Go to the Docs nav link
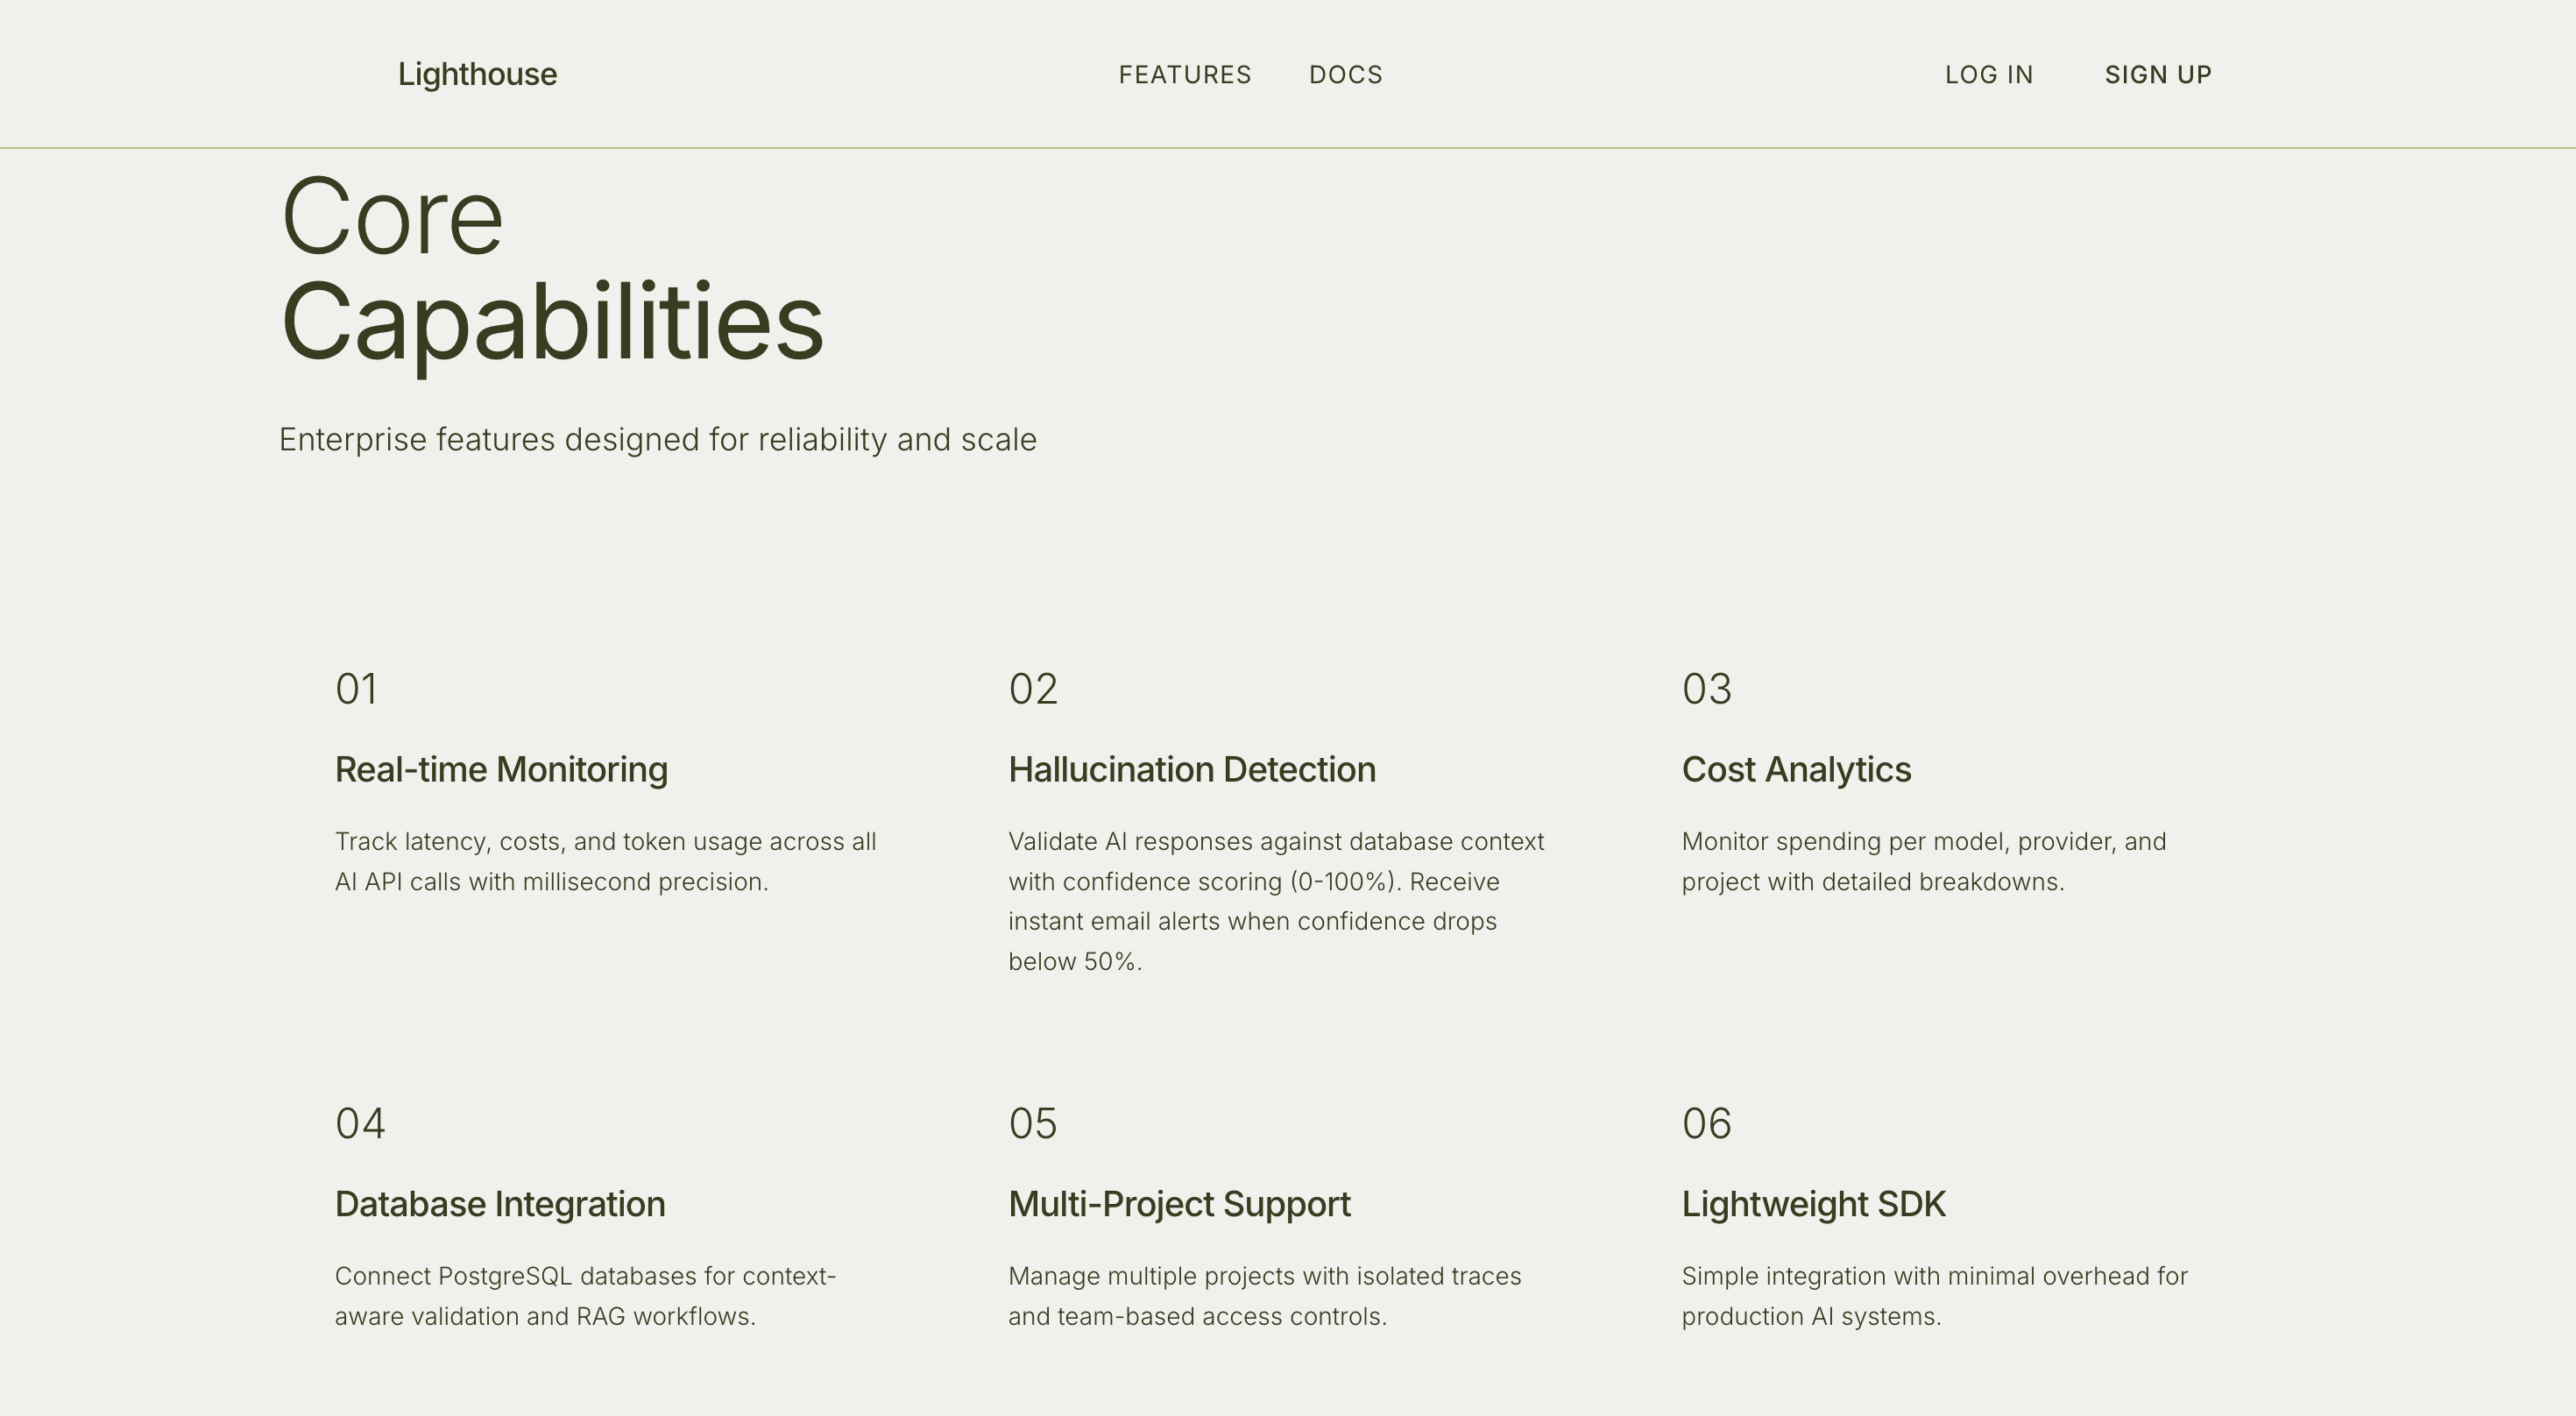Screen dimensions: 2576x1416 tap(1345, 75)
